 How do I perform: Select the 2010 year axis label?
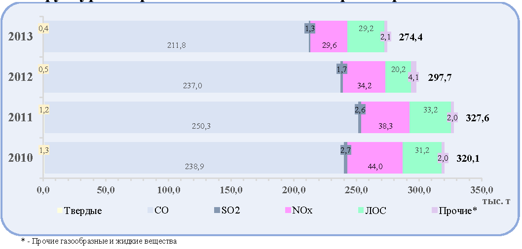[20, 158]
